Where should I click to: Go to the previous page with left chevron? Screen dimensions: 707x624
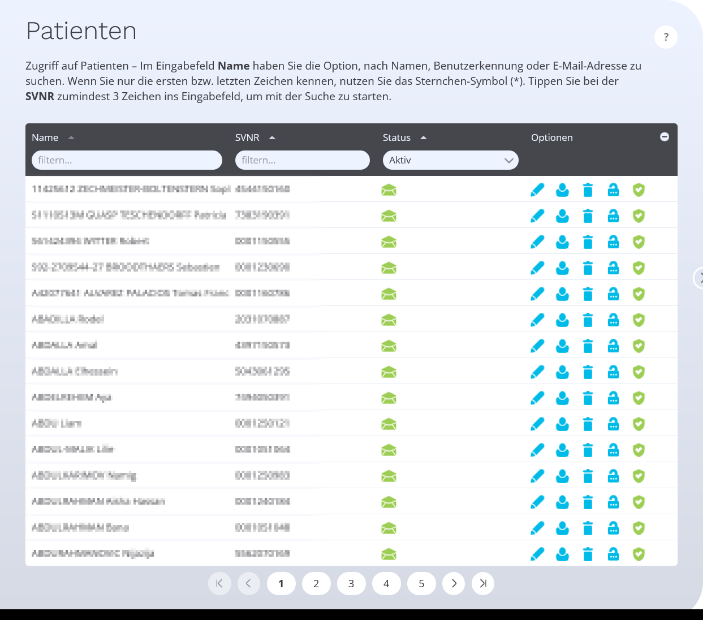pyautogui.click(x=249, y=584)
